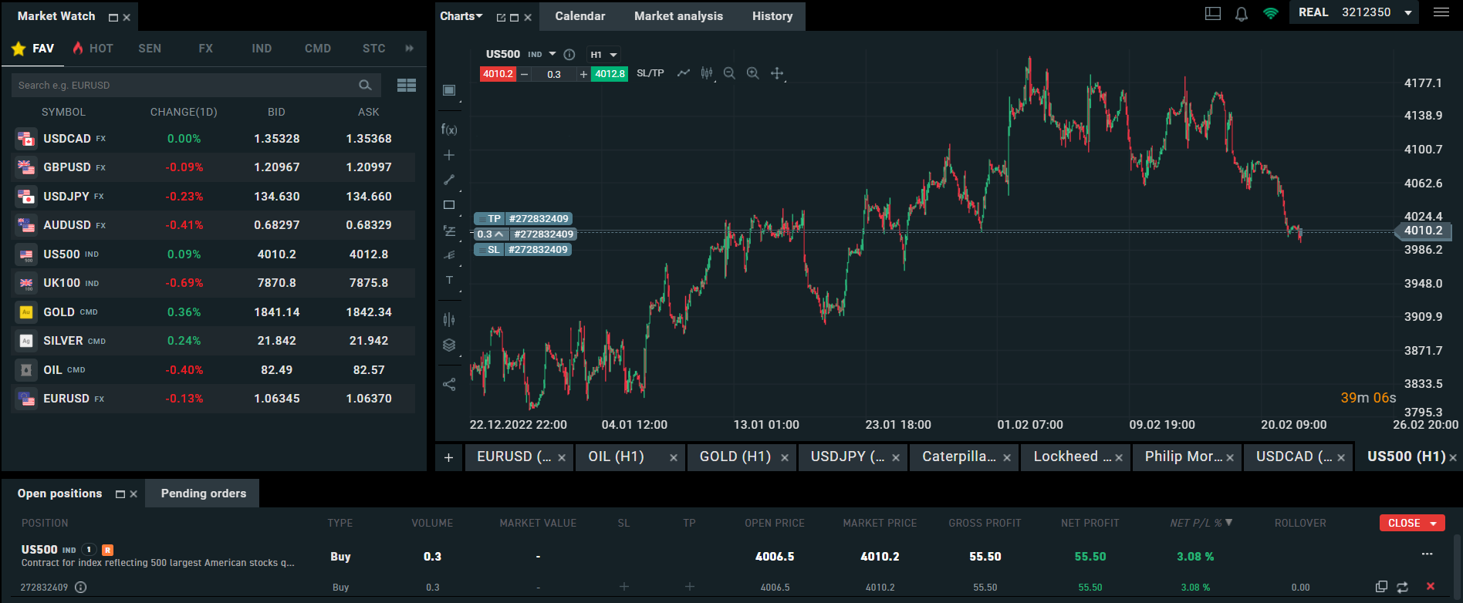The image size is (1463, 603).
Task: Open the CLOSE positions dropdown
Action: [x=1411, y=523]
